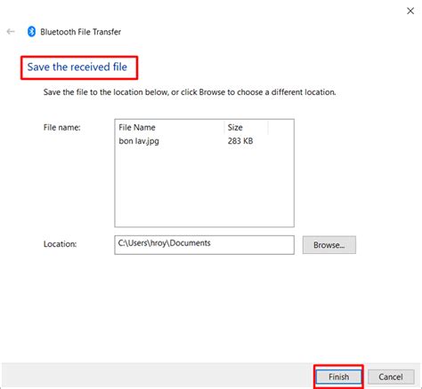422x389 pixels.
Task: Click the Bluetooth File Transfer title text
Action: tap(81, 32)
